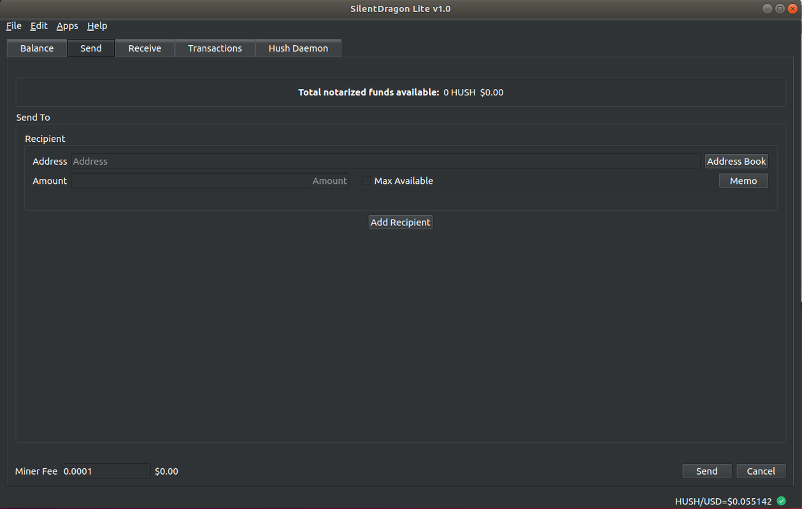Open the Address Book
This screenshot has height=509, width=802.
(736, 161)
